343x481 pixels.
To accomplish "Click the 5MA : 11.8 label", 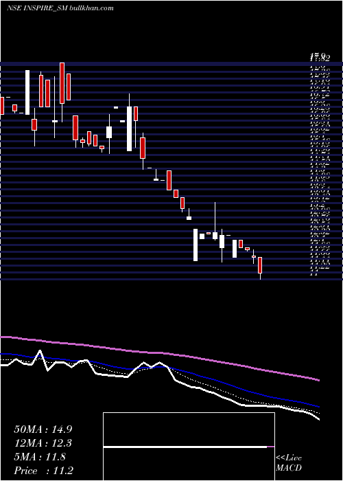I will click(x=40, y=457).
